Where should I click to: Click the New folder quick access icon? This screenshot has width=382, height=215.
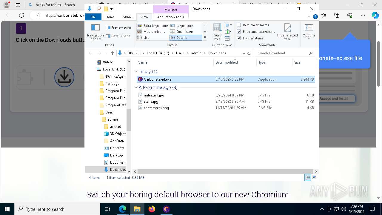(x=106, y=9)
